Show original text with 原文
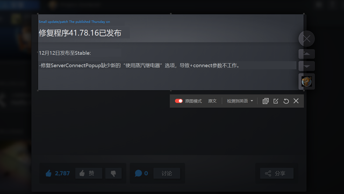344x194 pixels. 212,101
